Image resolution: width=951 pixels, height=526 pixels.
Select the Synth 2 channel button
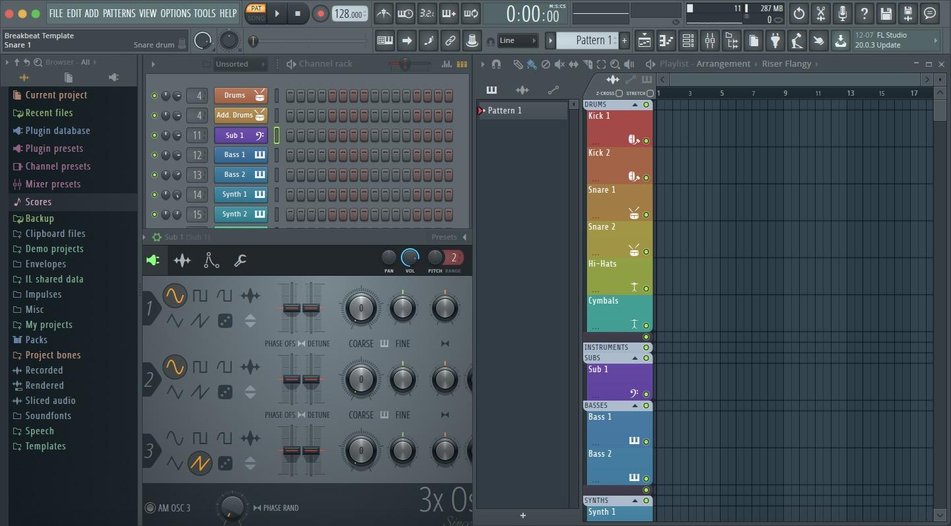[240, 214]
